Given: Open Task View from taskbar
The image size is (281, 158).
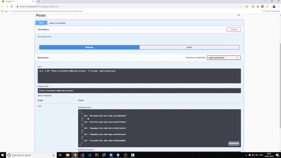Looking at the screenshot, I should pos(60,155).
